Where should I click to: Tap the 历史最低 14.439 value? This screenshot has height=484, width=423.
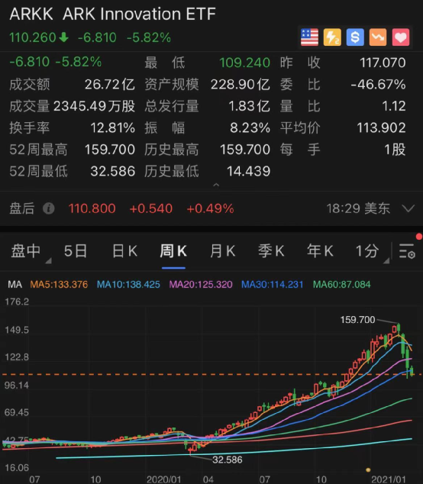tap(249, 171)
